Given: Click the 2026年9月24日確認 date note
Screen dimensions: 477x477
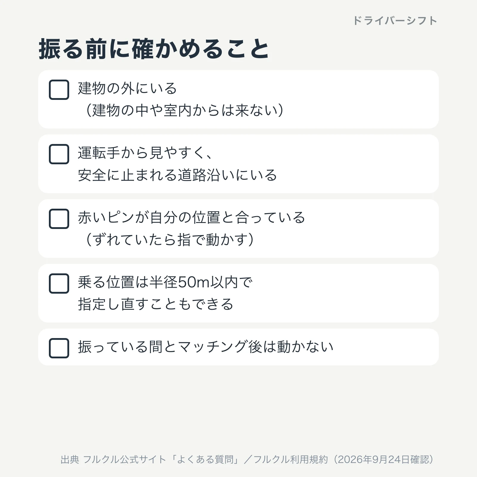Looking at the screenshot, I should [x=384, y=459].
